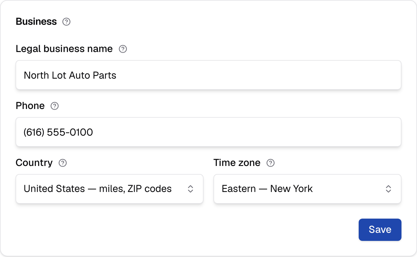Open help tooltip beside Business heading
Viewport: 417px width, 257px height.
66,22
